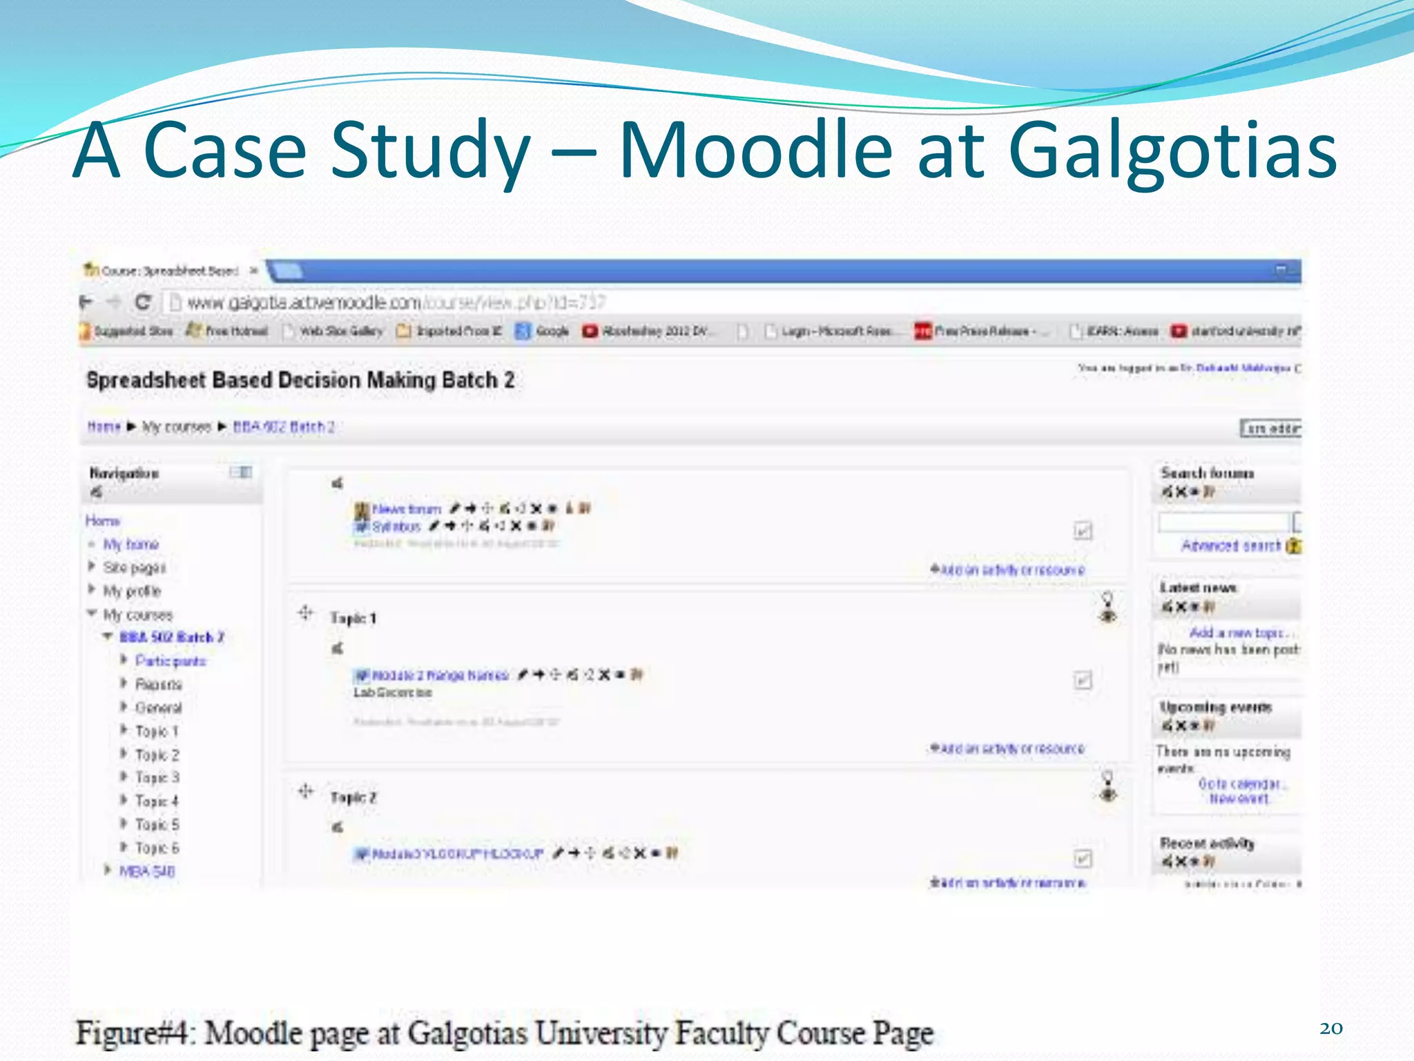Click the duplicate icon for Syllabus

[500, 526]
